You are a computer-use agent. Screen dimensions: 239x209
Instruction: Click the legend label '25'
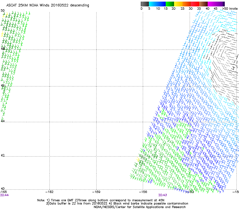click(x=182, y=9)
